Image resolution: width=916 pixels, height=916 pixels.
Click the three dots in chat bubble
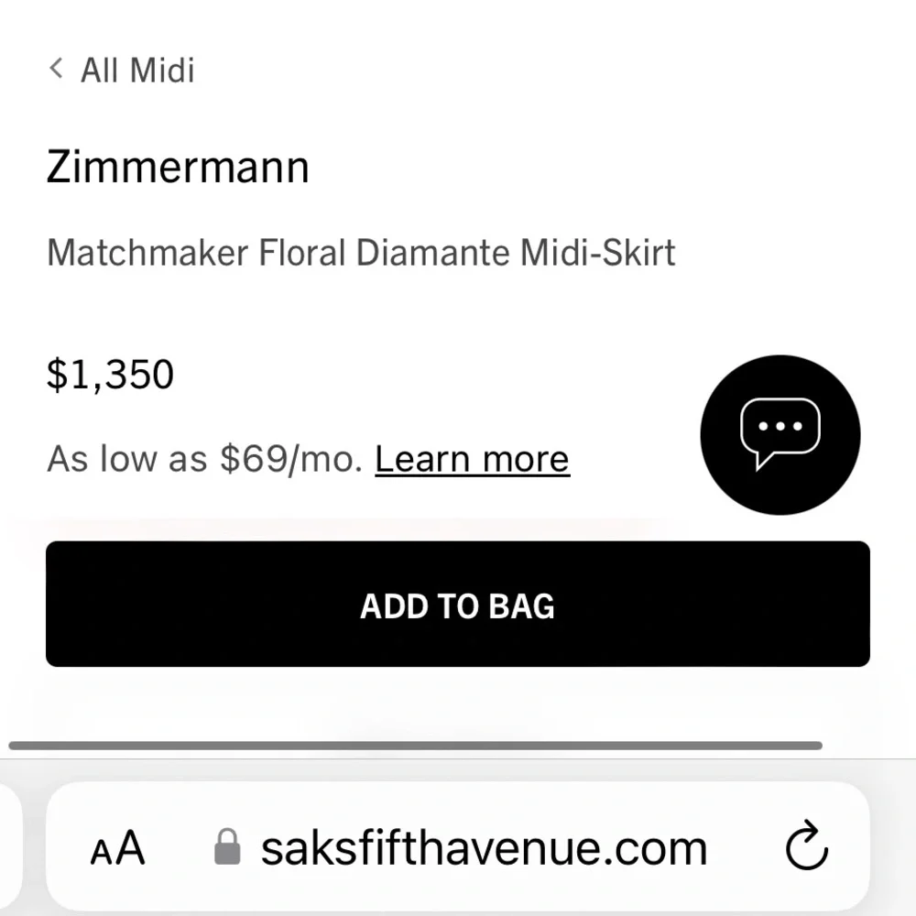(x=780, y=427)
